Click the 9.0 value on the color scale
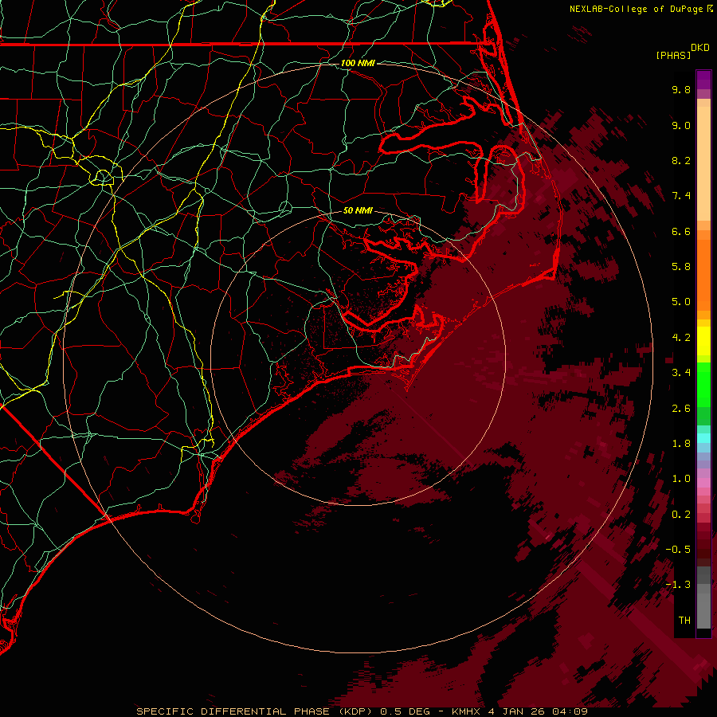717x717 pixels. click(681, 125)
